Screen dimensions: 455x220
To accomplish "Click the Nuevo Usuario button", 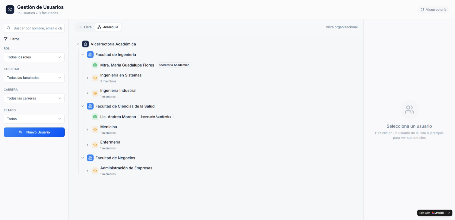I will 34,132.
